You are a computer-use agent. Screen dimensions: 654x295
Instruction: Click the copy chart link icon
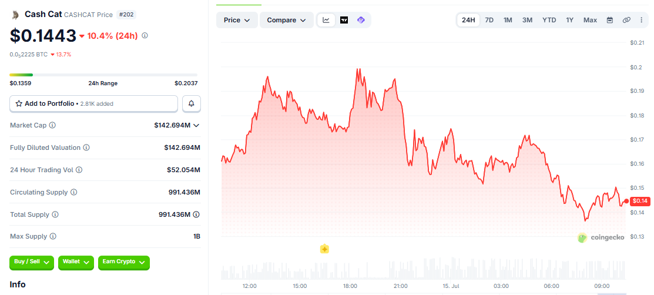pyautogui.click(x=626, y=20)
